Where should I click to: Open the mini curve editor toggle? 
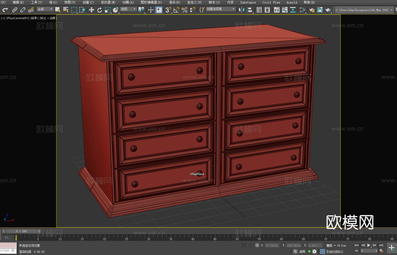(x=7, y=237)
